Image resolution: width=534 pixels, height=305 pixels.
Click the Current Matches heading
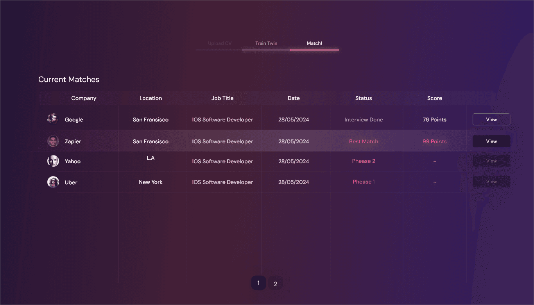[69, 79]
